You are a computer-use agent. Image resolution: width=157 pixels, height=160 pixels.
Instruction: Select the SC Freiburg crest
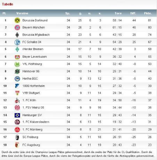pos(17,137)
